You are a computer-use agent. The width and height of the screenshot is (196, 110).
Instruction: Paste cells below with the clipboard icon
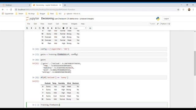click(43, 28)
